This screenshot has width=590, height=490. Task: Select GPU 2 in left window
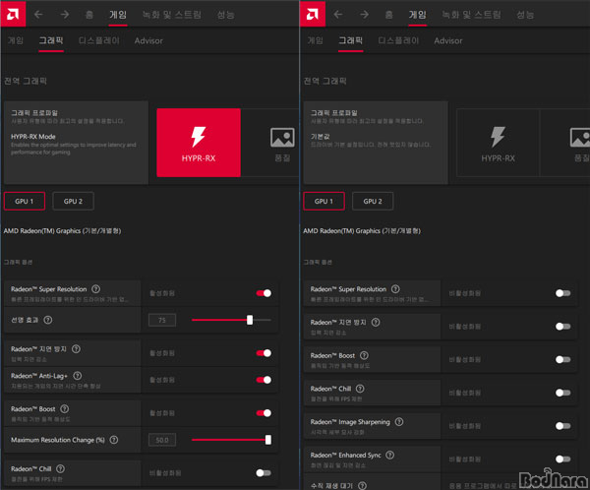[x=73, y=201]
